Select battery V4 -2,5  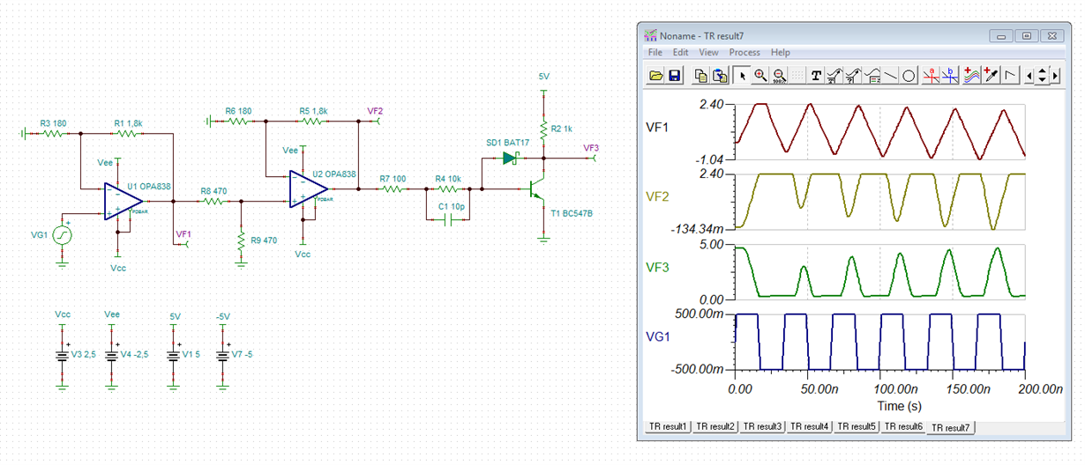click(x=111, y=355)
